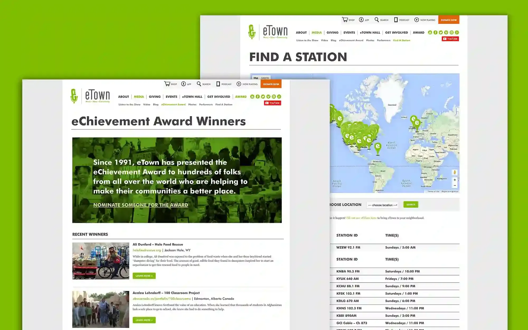Open eTOWN HALL menu on Award Winners page
The width and height of the screenshot is (528, 330).
coord(192,97)
